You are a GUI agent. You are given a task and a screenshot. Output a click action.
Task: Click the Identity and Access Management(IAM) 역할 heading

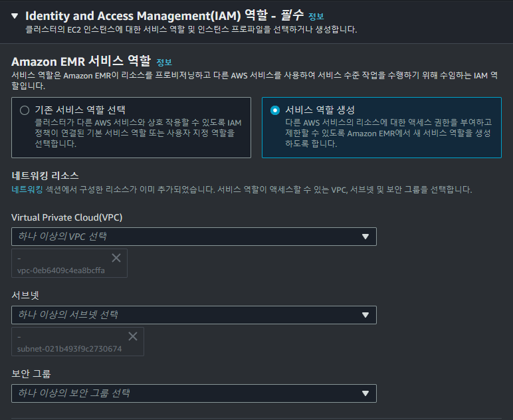[165, 15]
